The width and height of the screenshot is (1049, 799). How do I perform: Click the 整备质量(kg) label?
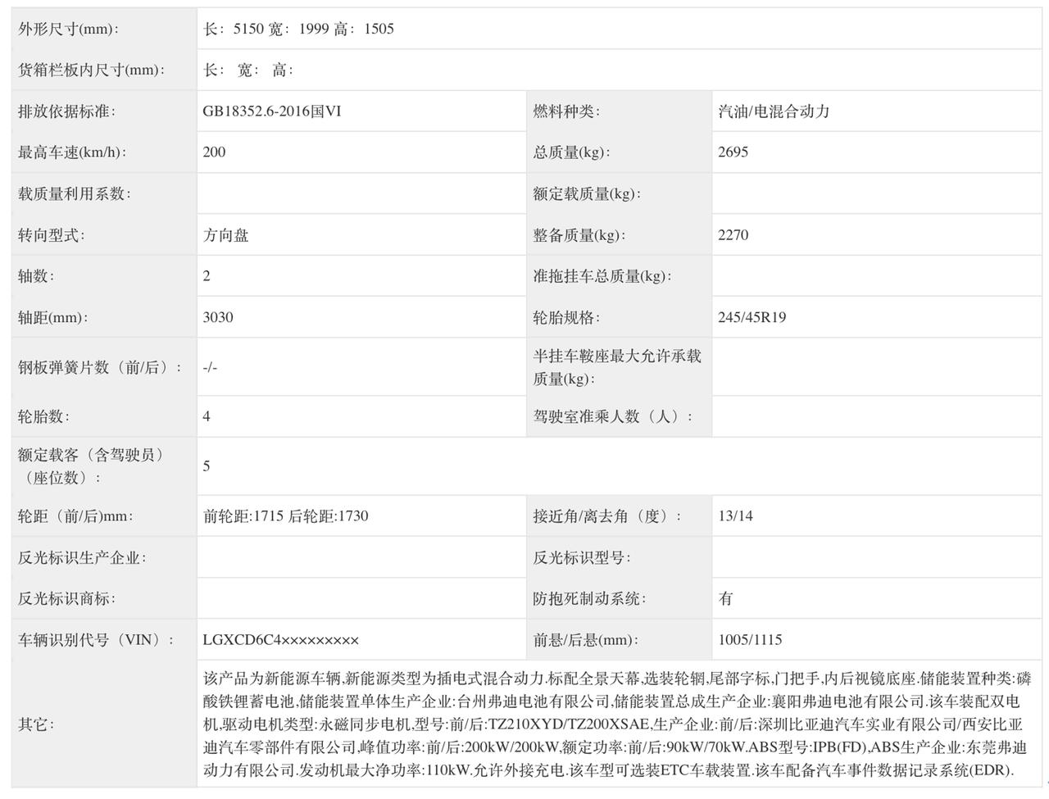[579, 235]
